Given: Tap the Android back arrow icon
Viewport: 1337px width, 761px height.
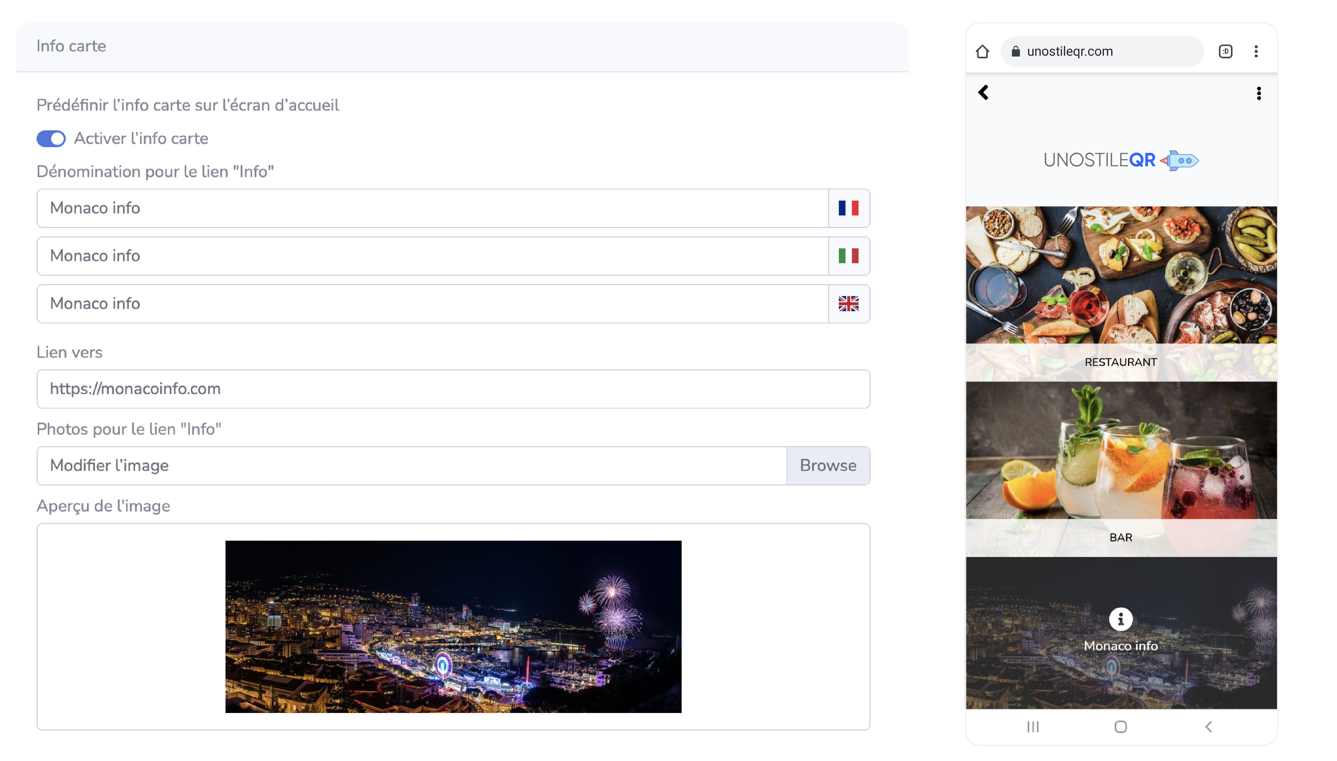Looking at the screenshot, I should [x=1208, y=726].
